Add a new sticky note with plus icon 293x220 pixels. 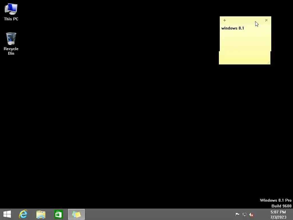tap(225, 20)
